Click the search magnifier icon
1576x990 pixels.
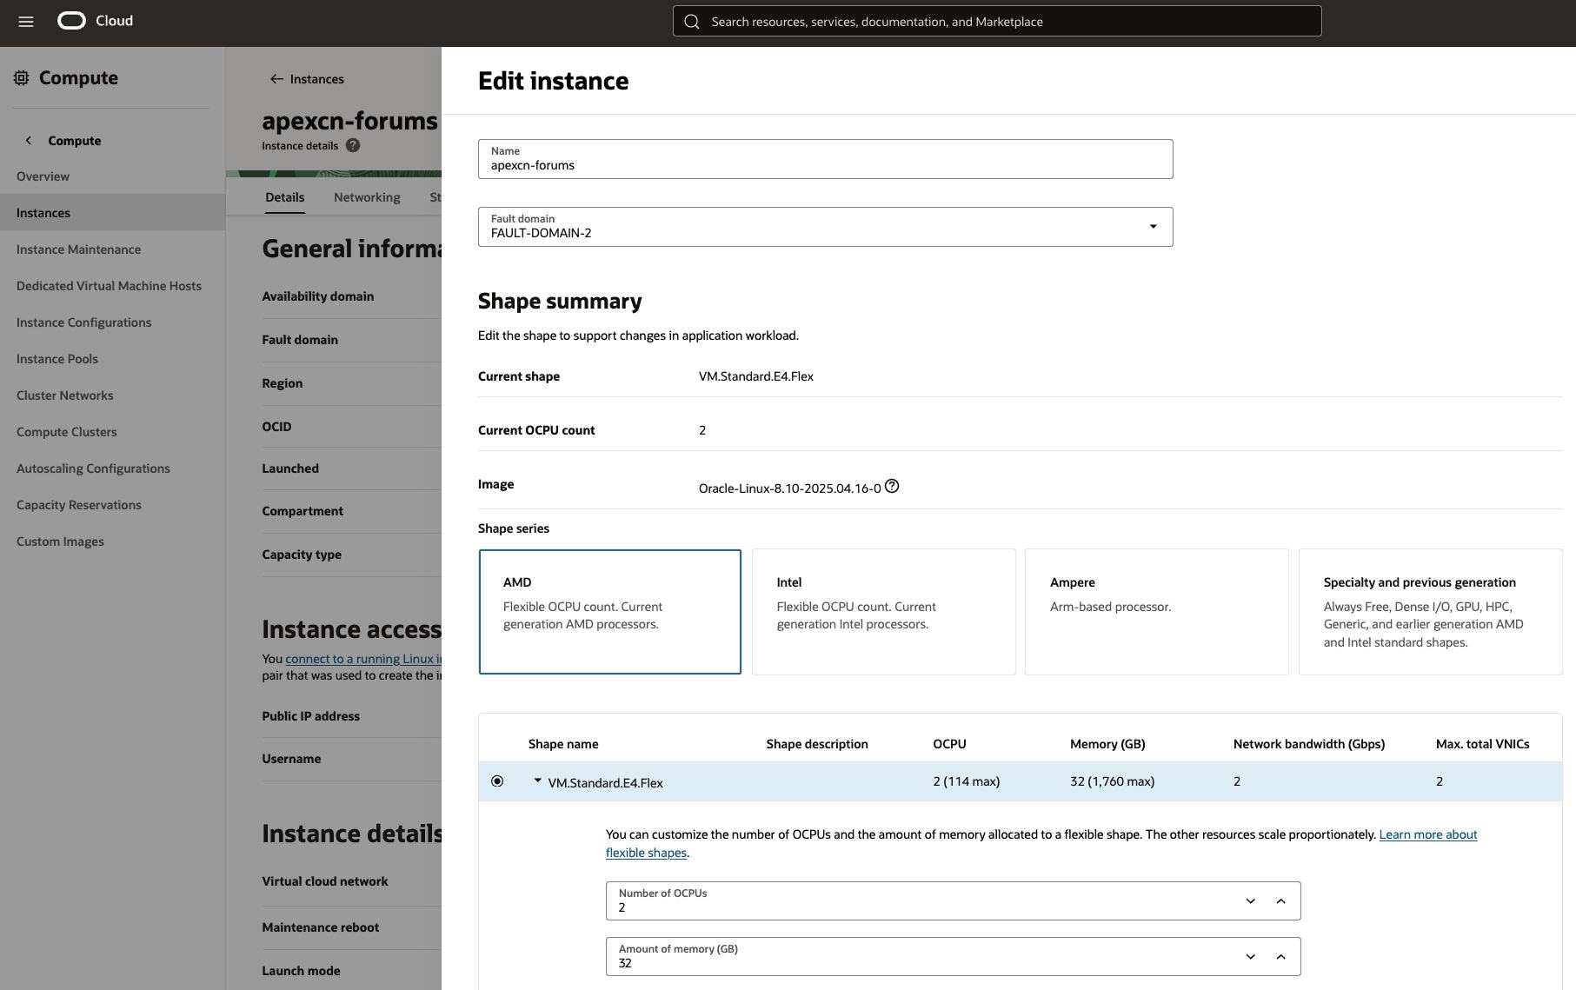pyautogui.click(x=692, y=22)
